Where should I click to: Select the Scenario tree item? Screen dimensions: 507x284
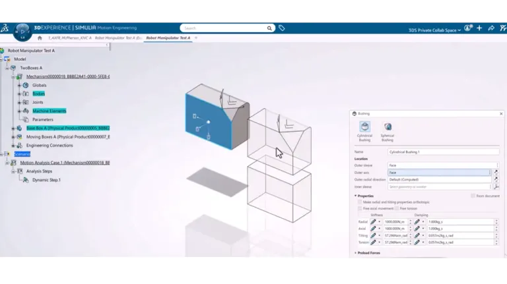coord(22,154)
